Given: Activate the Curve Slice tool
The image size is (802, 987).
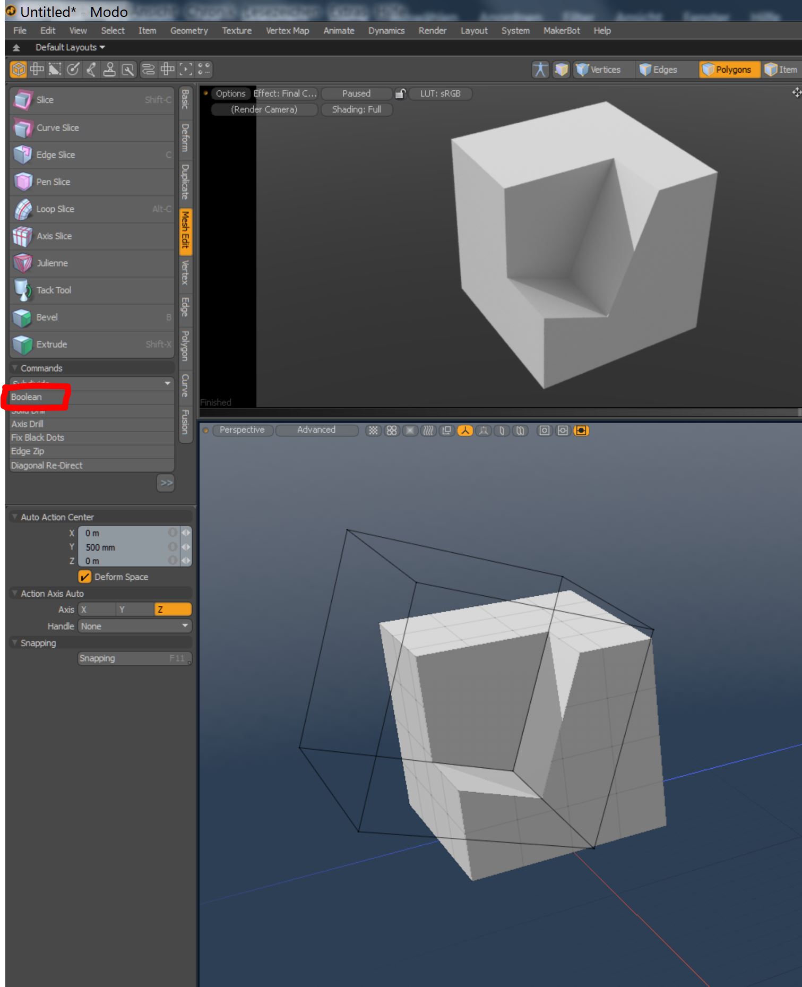Looking at the screenshot, I should click(92, 128).
